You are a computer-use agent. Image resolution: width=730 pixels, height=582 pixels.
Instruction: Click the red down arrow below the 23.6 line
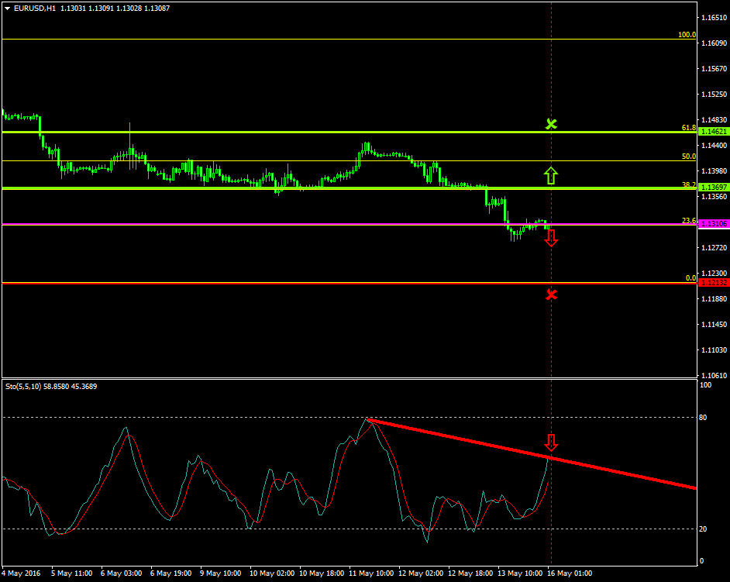tap(551, 238)
